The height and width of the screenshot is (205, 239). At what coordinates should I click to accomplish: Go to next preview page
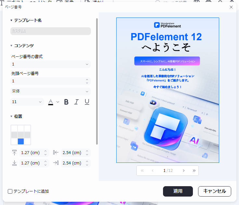click(x=184, y=171)
